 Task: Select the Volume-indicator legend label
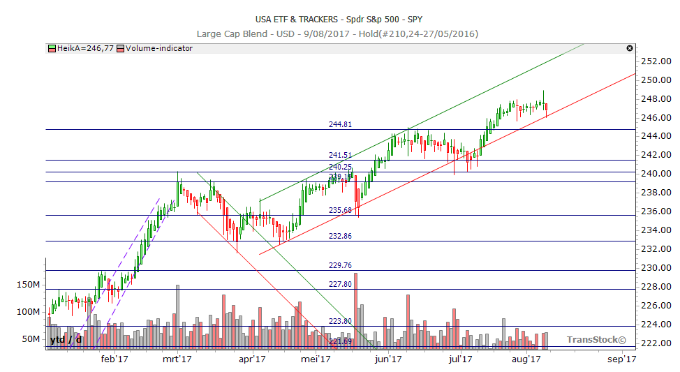click(158, 48)
